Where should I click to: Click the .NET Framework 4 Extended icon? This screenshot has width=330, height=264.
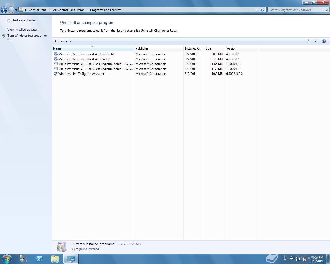pos(55,59)
